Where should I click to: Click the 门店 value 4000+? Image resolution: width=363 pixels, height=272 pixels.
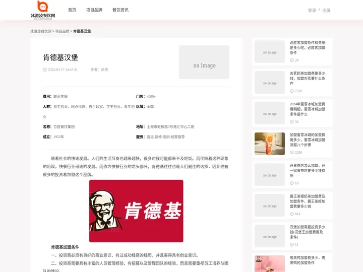pos(151,96)
